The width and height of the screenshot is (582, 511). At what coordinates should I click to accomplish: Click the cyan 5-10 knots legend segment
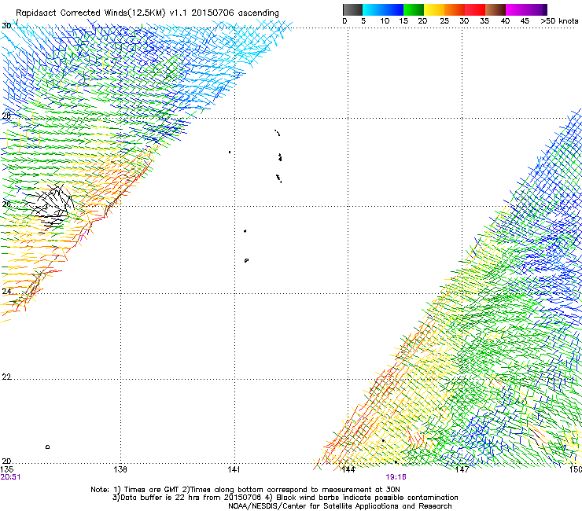tap(373, 9)
